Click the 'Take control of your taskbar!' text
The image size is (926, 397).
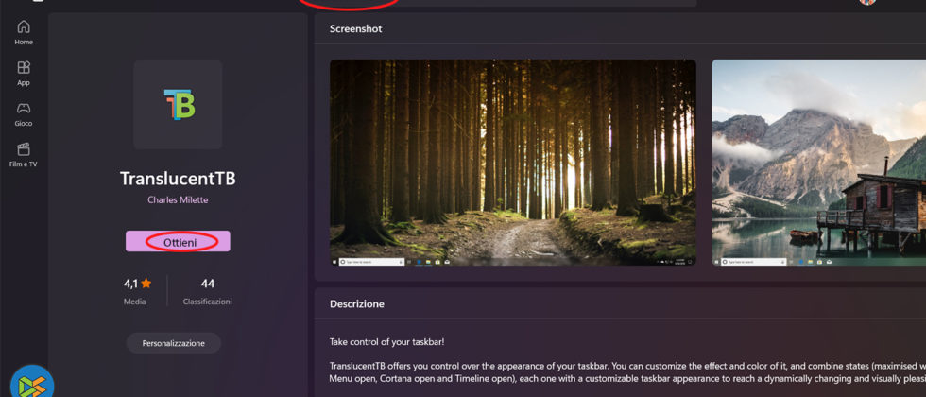point(386,342)
